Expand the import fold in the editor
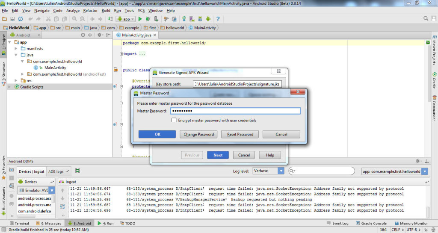Image resolution: width=438 pixels, height=233 pixels. (121, 54)
